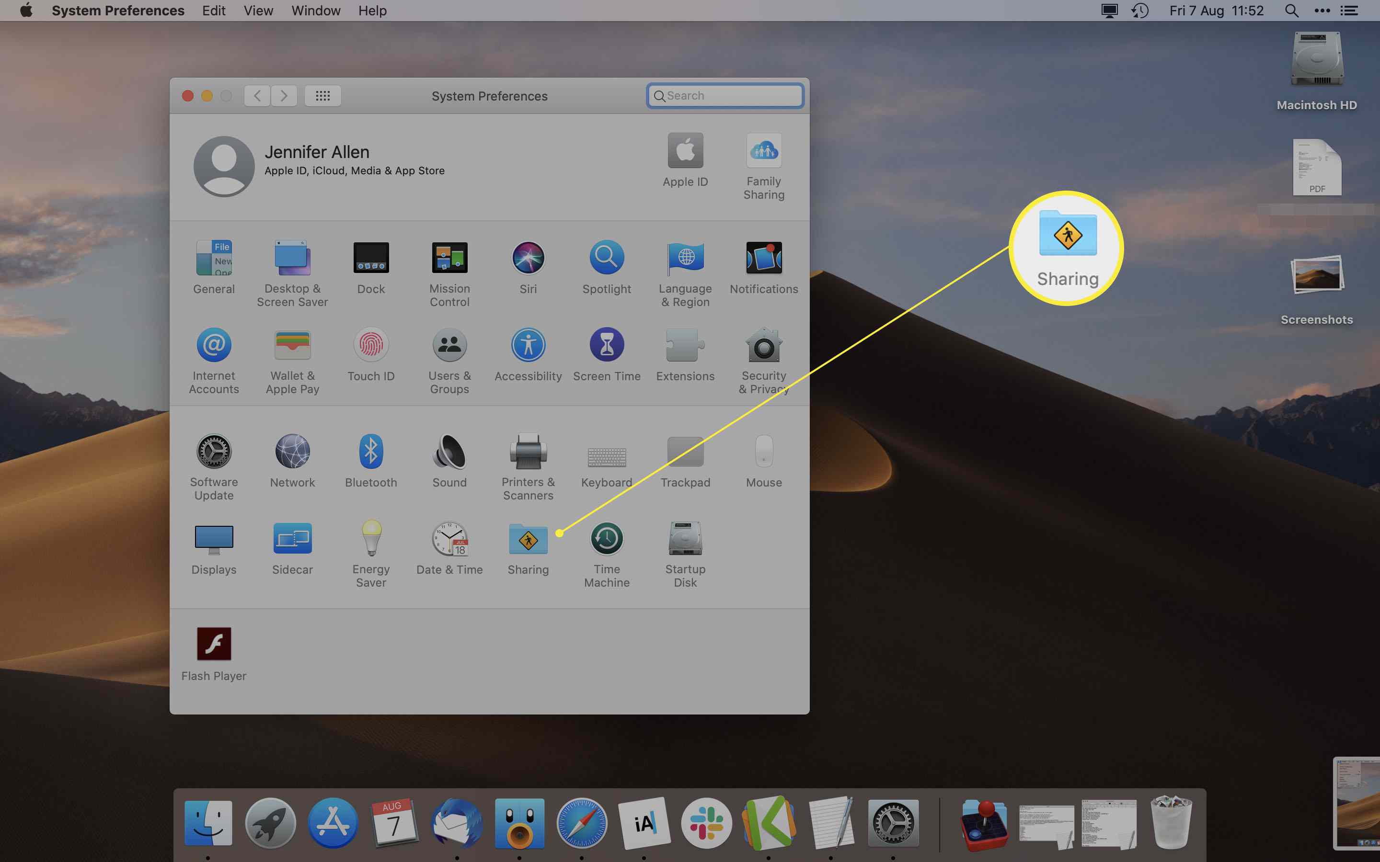1380x862 pixels.
Task: Open the Help menu
Action: (372, 10)
